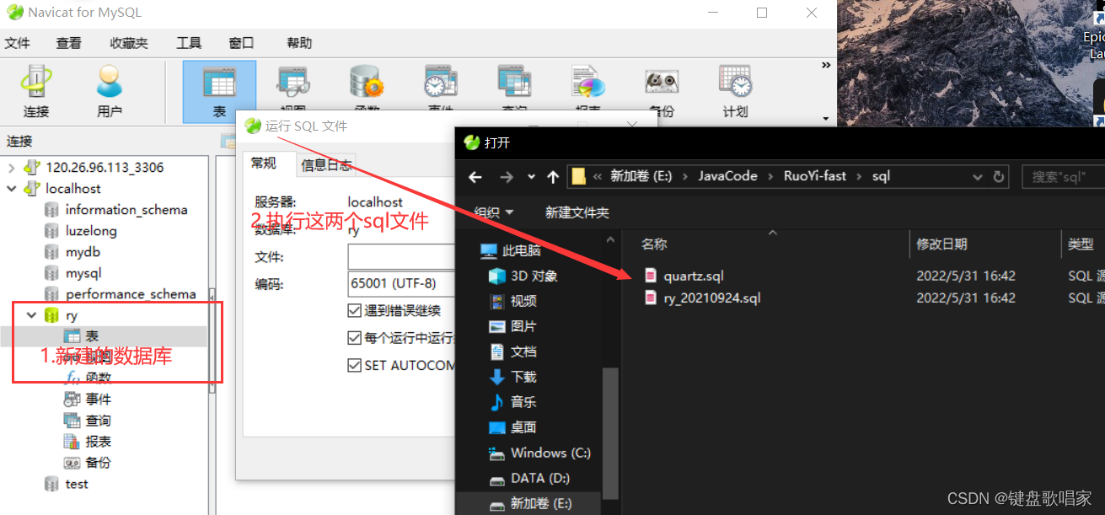Open the 工具 menu
This screenshot has width=1105, height=515.
(x=189, y=43)
